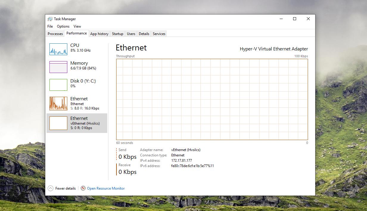Open the Details tab
The image size is (367, 211).
(144, 34)
